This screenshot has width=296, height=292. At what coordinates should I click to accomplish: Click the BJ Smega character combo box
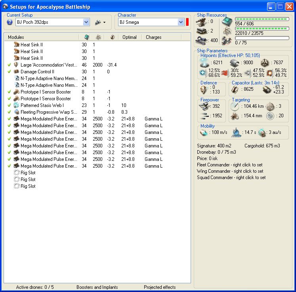(x=151, y=22)
